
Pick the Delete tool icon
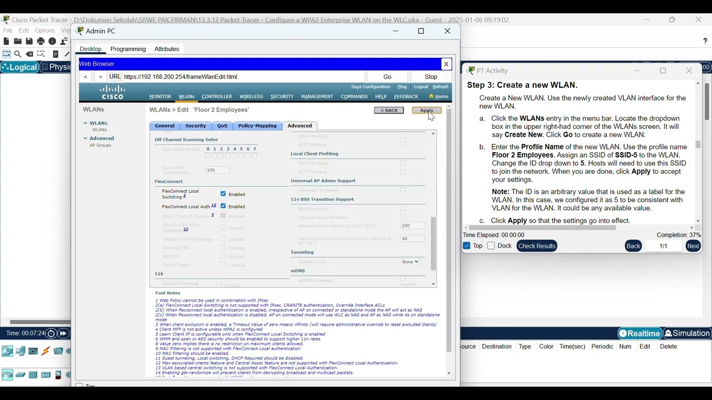click(x=29, y=54)
